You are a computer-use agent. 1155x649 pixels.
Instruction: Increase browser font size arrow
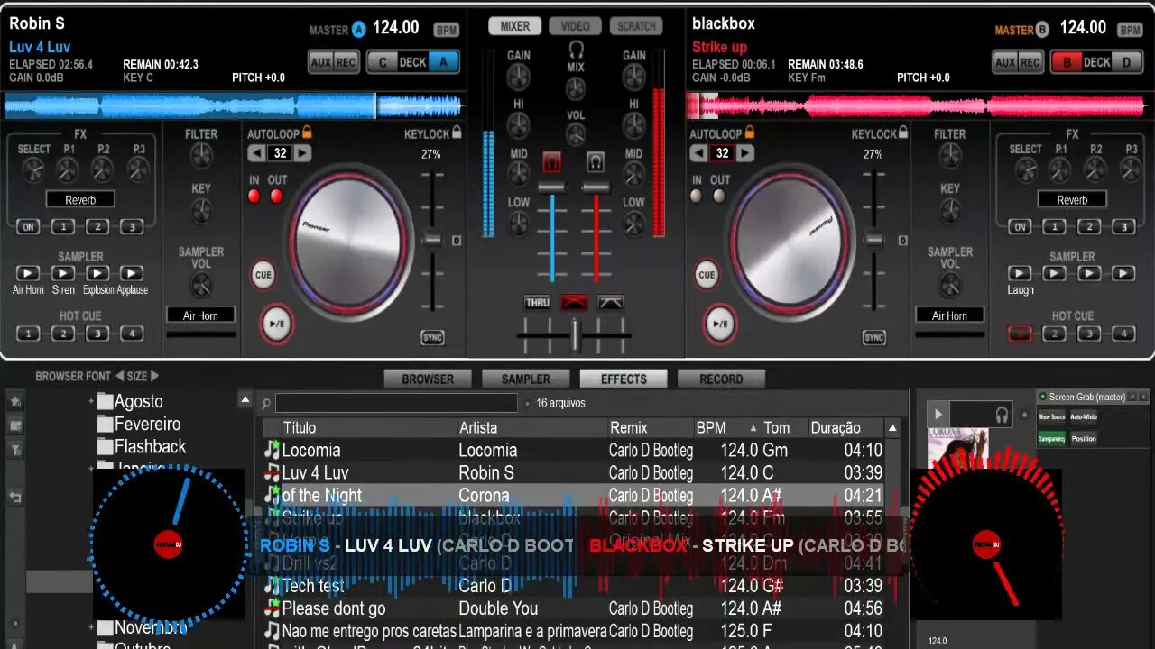tap(154, 376)
